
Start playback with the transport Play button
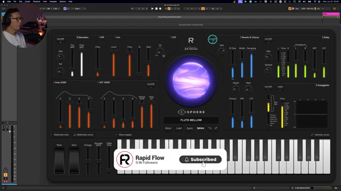click(x=152, y=8)
